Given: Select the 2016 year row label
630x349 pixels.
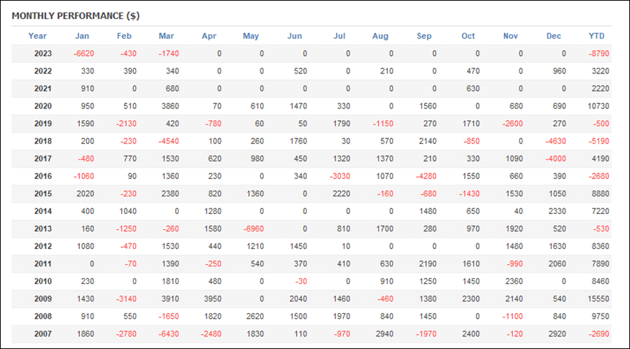Looking at the screenshot, I should click(43, 176).
